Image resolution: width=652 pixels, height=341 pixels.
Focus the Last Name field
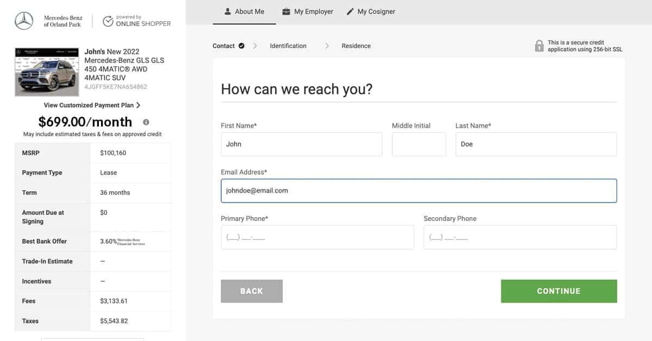tap(536, 144)
